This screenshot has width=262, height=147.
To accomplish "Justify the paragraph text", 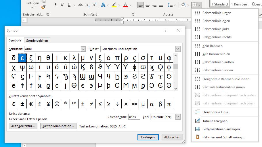I will 161,5.
